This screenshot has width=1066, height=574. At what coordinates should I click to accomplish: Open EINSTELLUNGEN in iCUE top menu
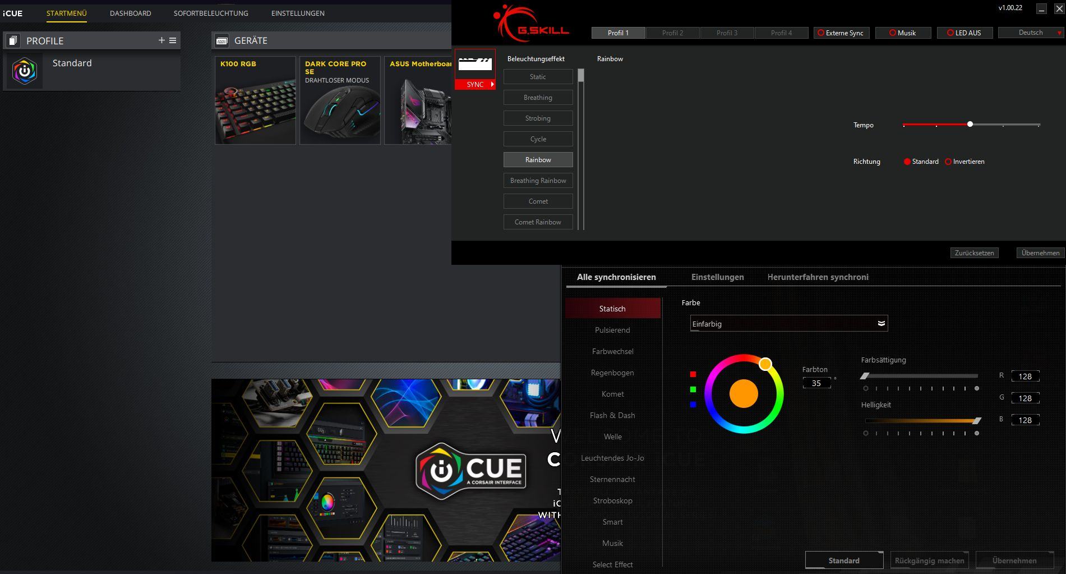coord(298,13)
